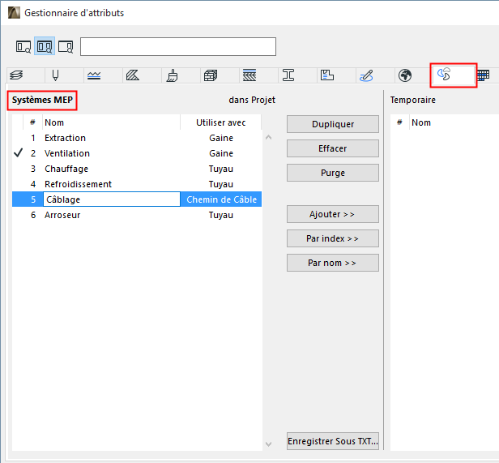This screenshot has height=463, width=499.
Task: Click the Par index >> button
Action: point(333,238)
